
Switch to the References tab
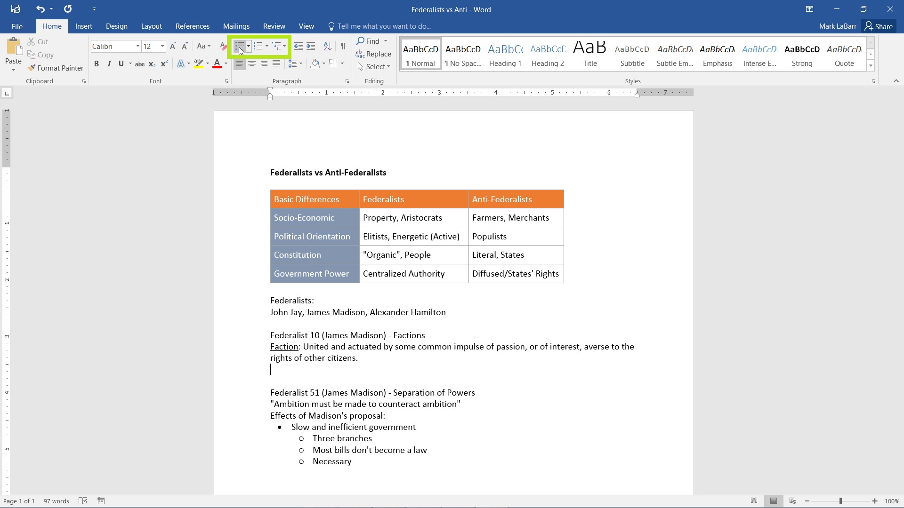193,26
